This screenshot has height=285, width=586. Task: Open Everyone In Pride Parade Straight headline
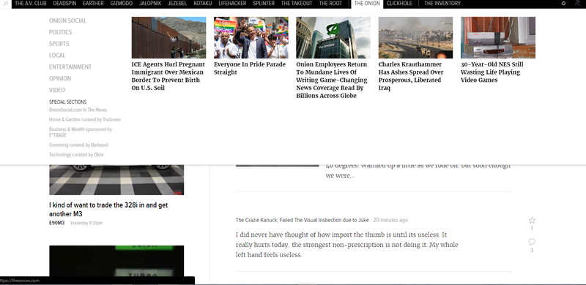coord(250,68)
